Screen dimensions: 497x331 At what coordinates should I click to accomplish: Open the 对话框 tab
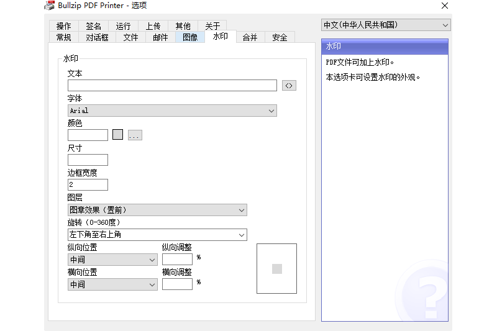[97, 37]
